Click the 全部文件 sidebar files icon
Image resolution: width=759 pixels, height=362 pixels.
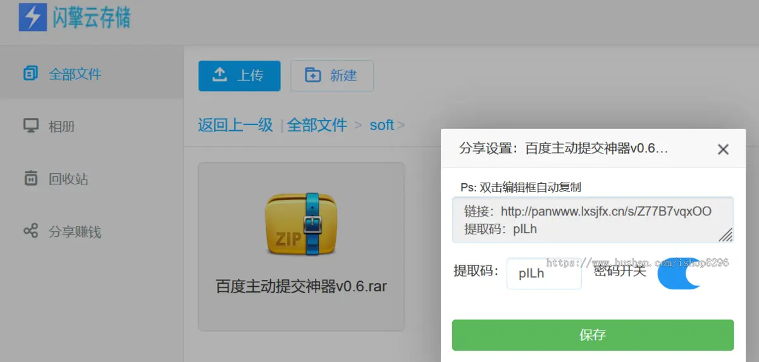point(30,74)
